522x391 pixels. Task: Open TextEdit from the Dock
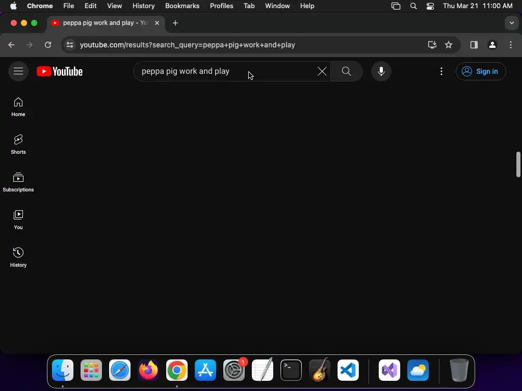263,370
